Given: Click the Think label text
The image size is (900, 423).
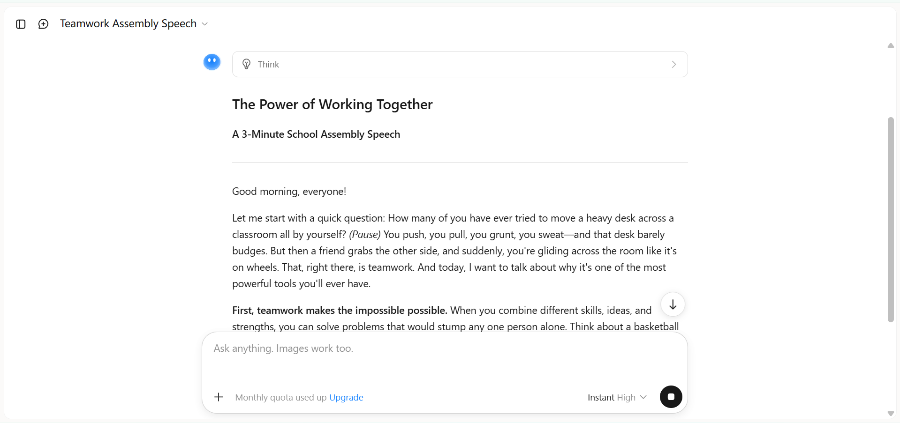Looking at the screenshot, I should [268, 64].
